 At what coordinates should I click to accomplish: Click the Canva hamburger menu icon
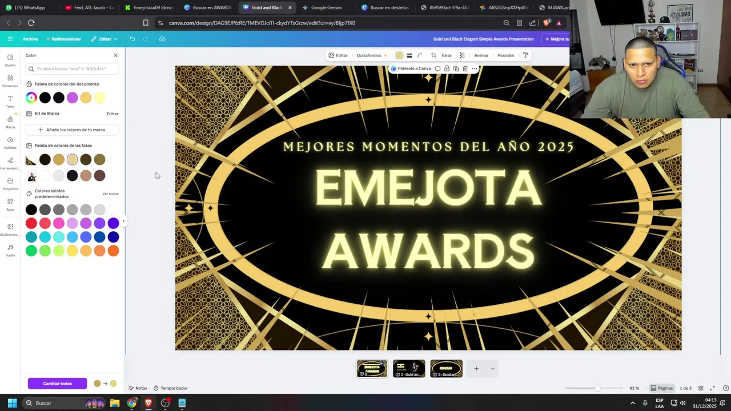tap(10, 39)
